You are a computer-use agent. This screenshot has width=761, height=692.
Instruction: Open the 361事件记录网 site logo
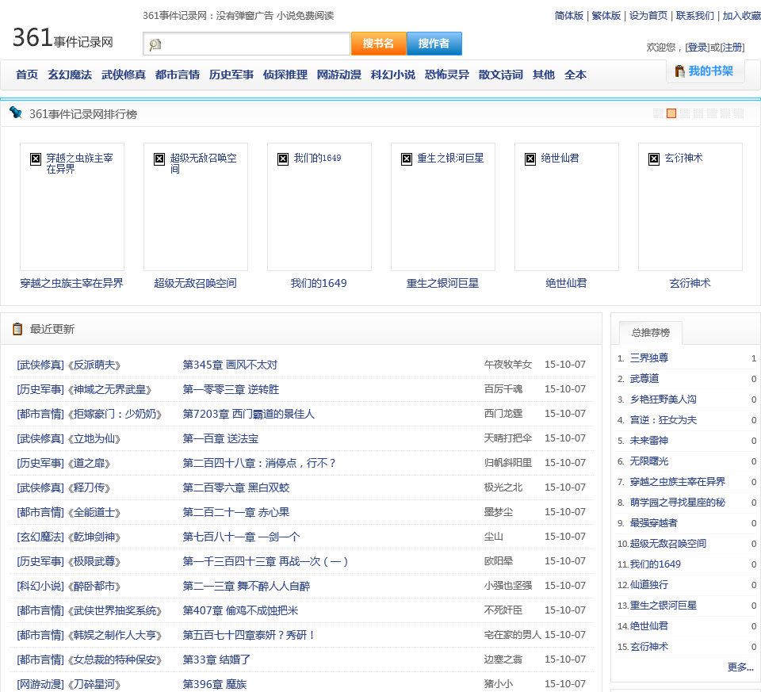(63, 38)
